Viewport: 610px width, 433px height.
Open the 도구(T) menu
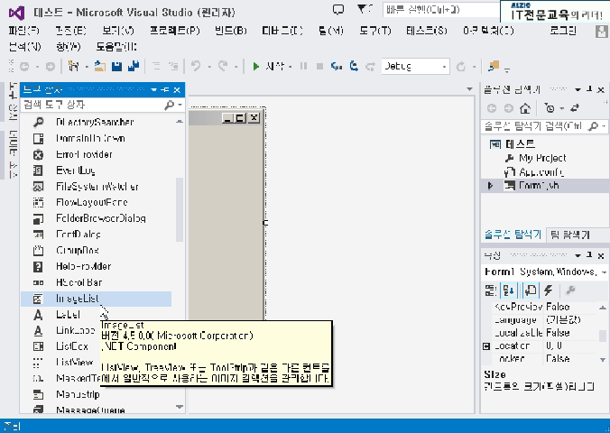click(x=375, y=31)
